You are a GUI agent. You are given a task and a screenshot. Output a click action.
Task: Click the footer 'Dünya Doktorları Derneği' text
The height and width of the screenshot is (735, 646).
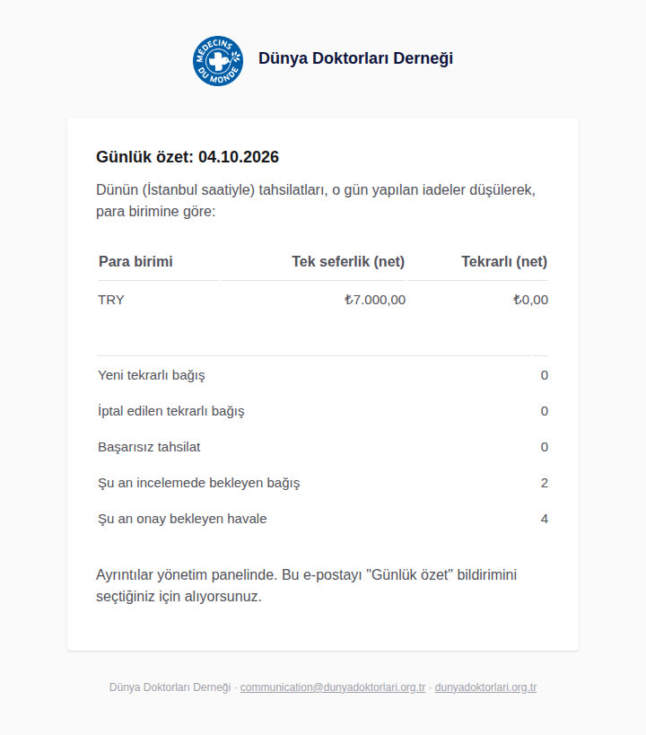[x=170, y=687]
